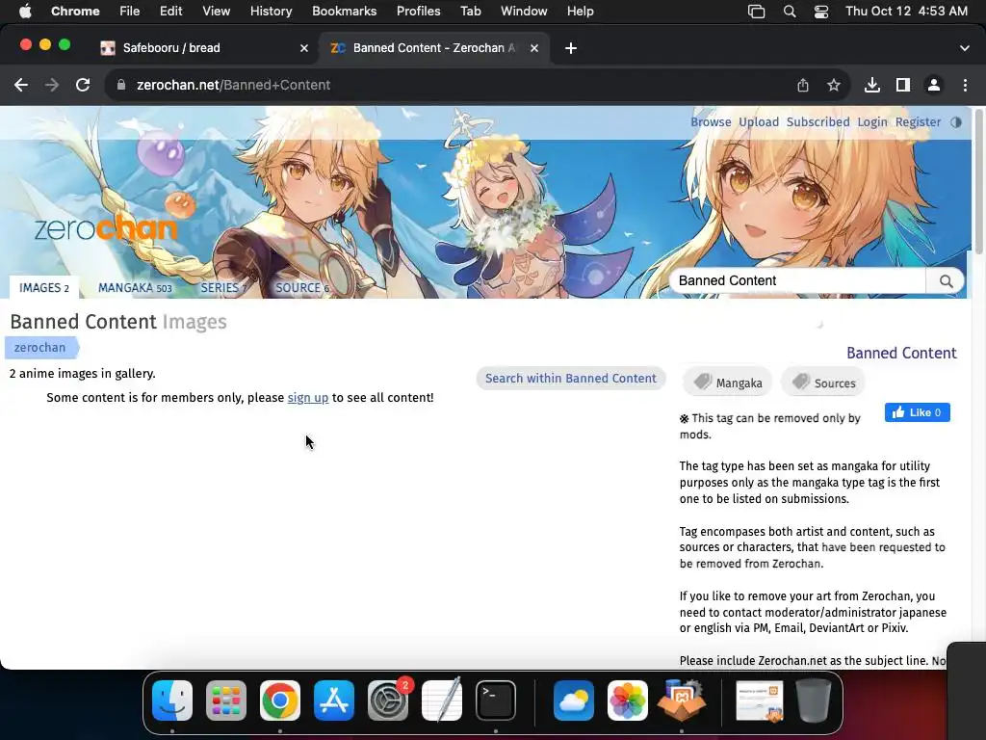Click the Login link
Viewport: 986px width, 740px height.
coord(872,122)
